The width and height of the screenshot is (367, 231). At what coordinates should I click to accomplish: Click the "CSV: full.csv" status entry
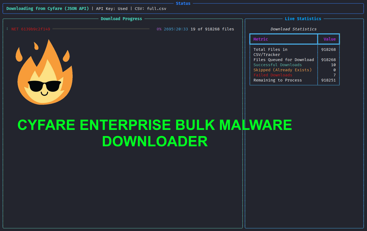point(150,9)
